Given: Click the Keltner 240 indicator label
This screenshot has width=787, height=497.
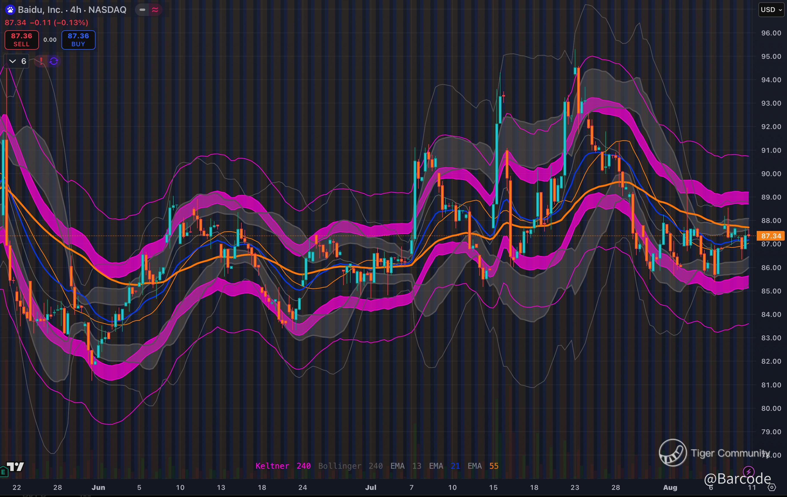Looking at the screenshot, I should click(x=283, y=466).
